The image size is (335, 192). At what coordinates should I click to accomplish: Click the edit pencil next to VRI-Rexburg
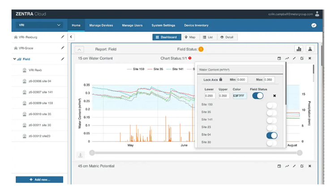(x=62, y=37)
